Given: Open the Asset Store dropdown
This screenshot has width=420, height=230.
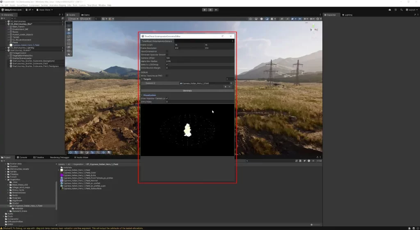Looking at the screenshot, I should 45,9.
